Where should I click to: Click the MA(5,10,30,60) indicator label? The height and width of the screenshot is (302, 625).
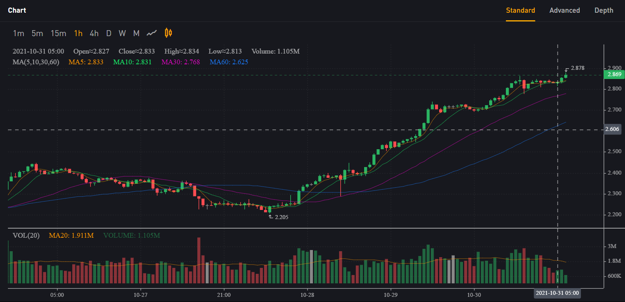click(36, 62)
